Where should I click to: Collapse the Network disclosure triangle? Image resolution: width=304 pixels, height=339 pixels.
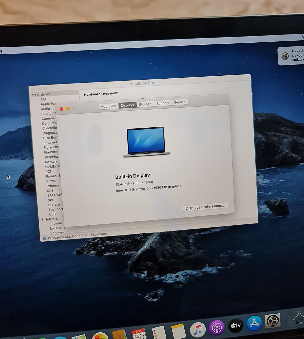tap(42, 219)
